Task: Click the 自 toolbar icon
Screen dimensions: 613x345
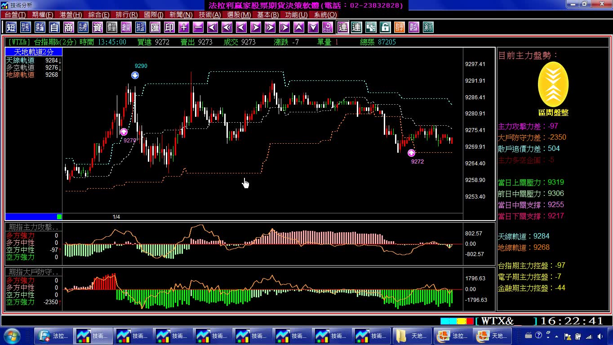Action: point(54,27)
